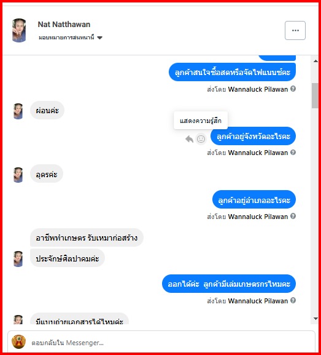Click the reply arrow icon
Viewport: 321px width, 355px height.
[189, 139]
